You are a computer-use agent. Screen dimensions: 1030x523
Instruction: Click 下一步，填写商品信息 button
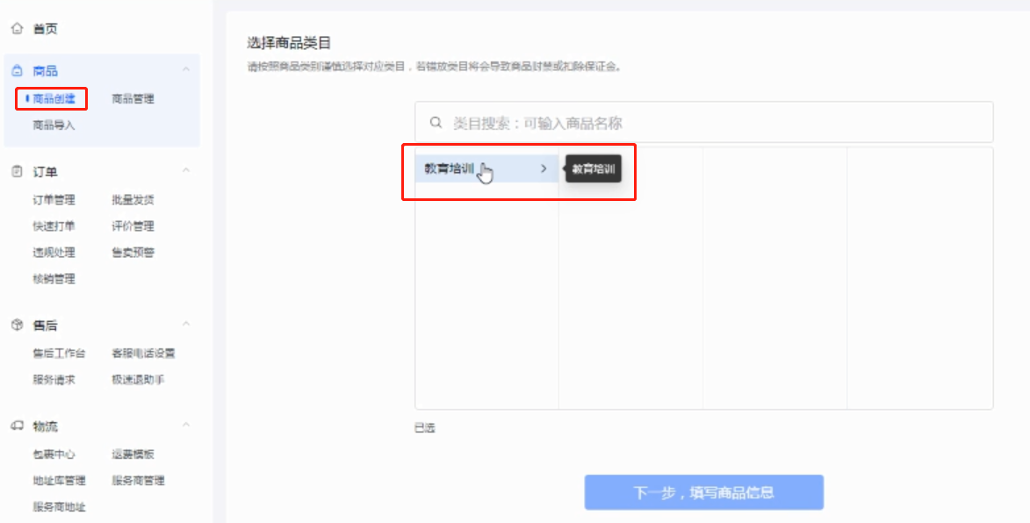click(703, 493)
